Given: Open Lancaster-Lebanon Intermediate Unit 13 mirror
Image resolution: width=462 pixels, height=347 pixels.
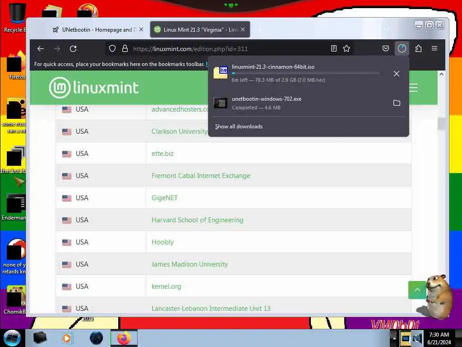Looking at the screenshot, I should (211, 308).
